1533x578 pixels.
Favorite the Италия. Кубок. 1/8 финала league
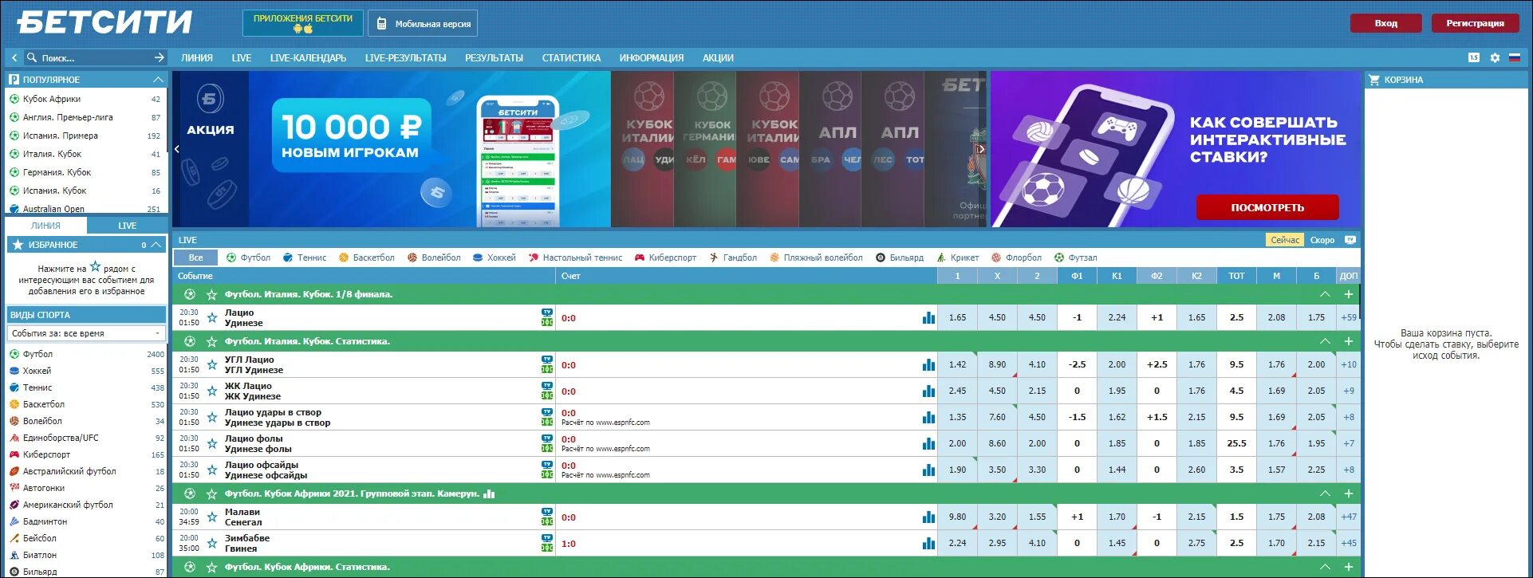click(x=212, y=294)
